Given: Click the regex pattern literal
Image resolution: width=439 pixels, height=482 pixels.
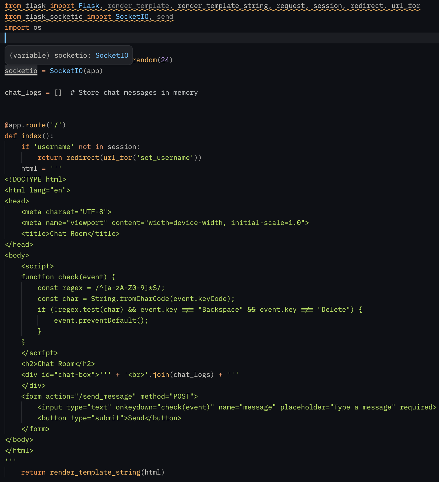Looking at the screenshot, I should click(130, 288).
